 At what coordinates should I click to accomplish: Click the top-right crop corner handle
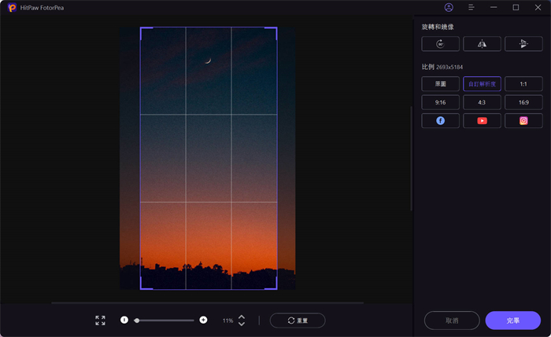(274, 30)
